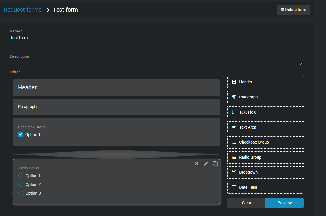Viewport: 326px width, 216px height.
Task: Remove the Radio Group with the X icon
Action: [196, 164]
